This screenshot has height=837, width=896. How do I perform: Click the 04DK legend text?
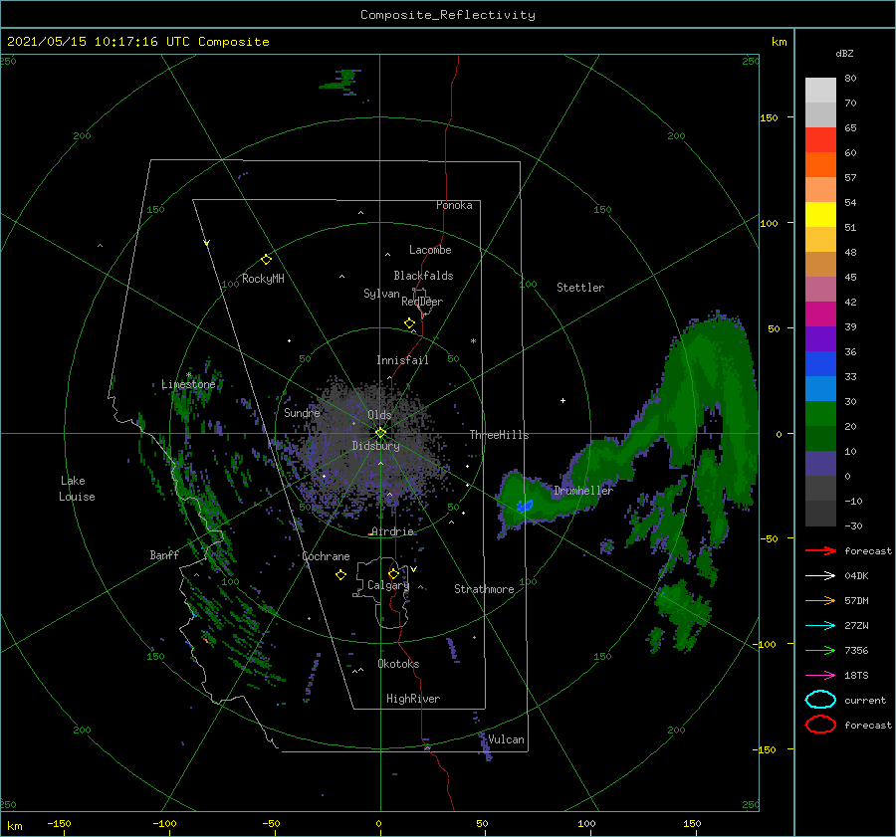(856, 576)
